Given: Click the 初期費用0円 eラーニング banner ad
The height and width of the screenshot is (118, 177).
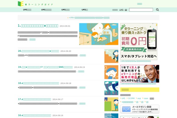Looking at the screenshot, I should tap(139, 42).
